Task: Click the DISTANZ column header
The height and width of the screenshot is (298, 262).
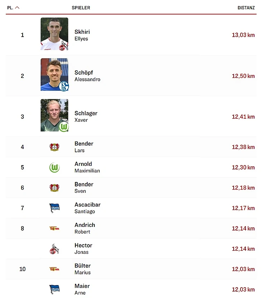Action: [x=246, y=8]
